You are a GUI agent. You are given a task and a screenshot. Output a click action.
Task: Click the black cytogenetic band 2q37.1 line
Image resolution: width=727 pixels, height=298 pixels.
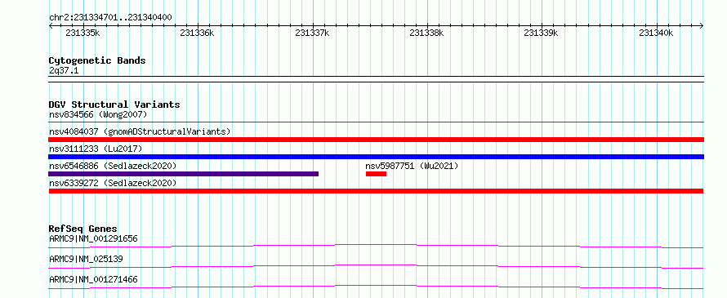click(376, 79)
